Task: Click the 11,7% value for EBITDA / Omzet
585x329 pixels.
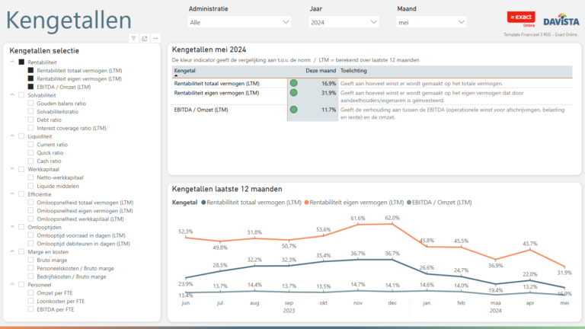Action: coord(329,110)
